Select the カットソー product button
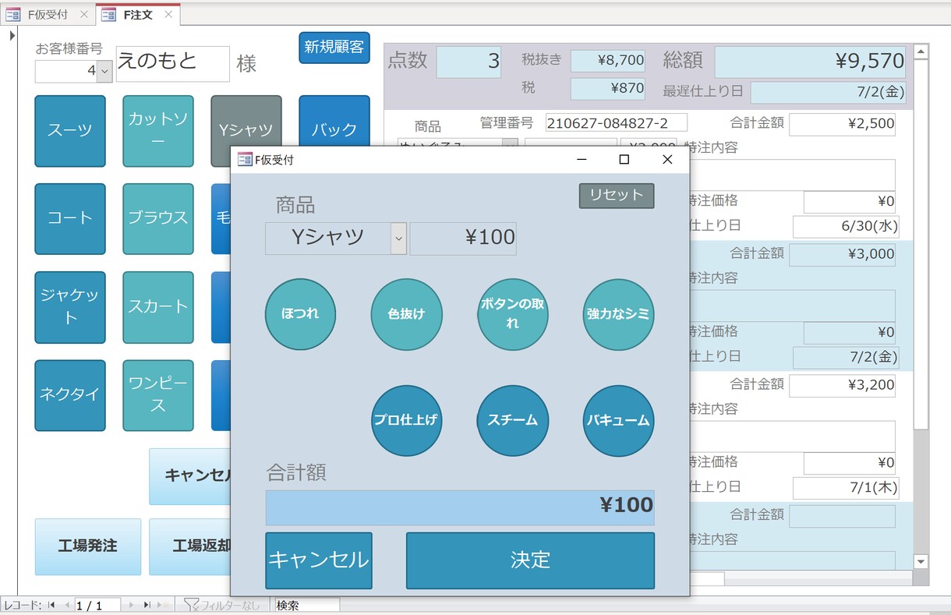 (x=158, y=131)
